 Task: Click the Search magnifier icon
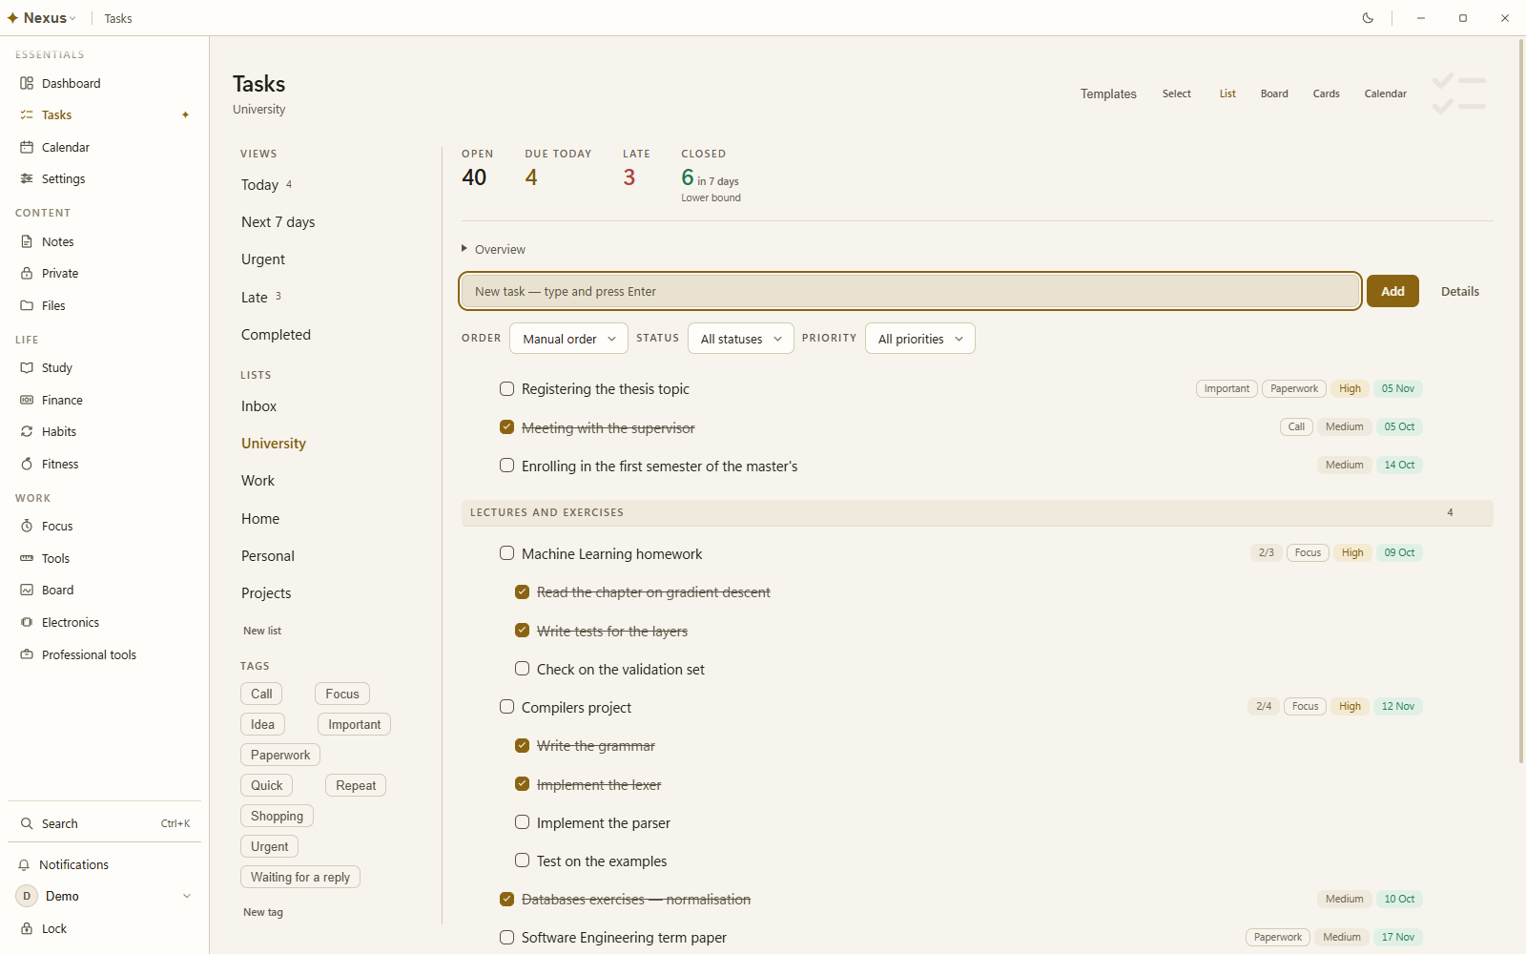[x=27, y=823]
